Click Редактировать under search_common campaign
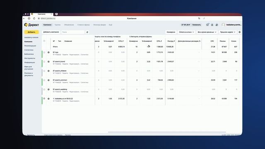This screenshot has width=265, height=149. click(x=75, y=83)
